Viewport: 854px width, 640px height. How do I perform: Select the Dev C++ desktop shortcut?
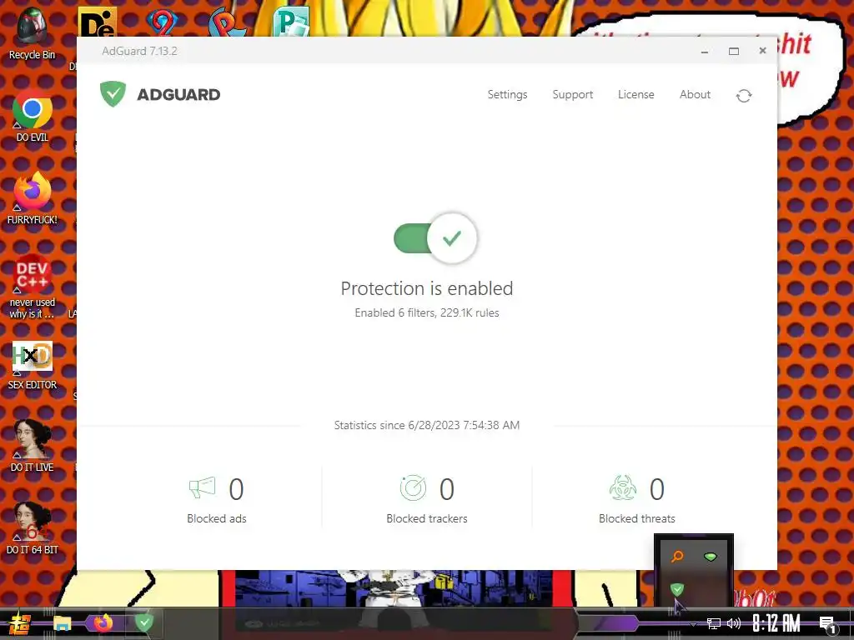point(32,287)
